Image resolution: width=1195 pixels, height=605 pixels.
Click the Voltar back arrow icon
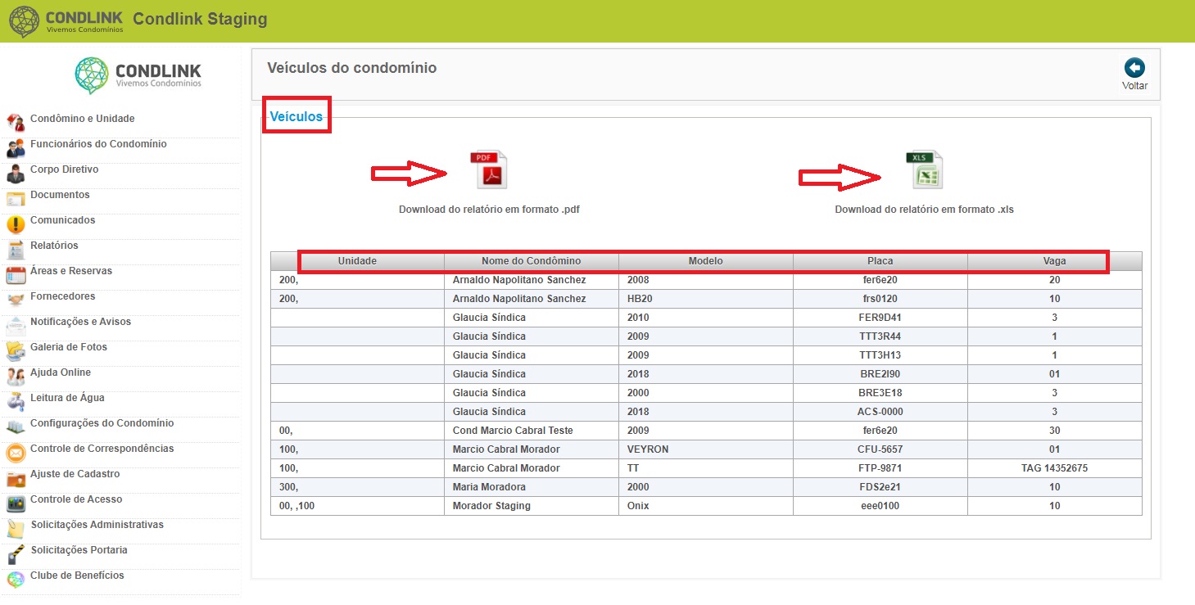(1134, 68)
